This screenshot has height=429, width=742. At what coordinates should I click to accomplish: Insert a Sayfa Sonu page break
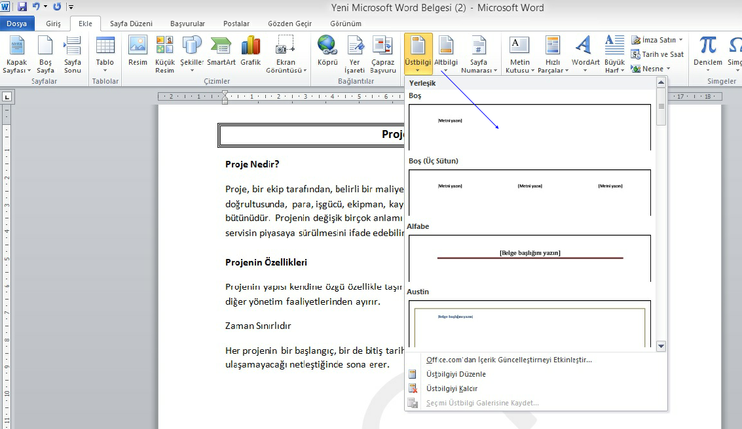[x=73, y=54]
